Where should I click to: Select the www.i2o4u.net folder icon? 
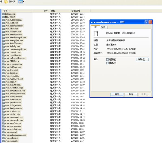pos(4,70)
